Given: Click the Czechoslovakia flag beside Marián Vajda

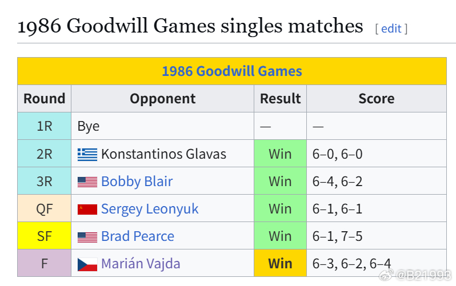Looking at the screenshot, I should pyautogui.click(x=87, y=264).
